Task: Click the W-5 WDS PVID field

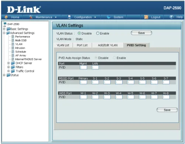Action: [x=130, y=97]
